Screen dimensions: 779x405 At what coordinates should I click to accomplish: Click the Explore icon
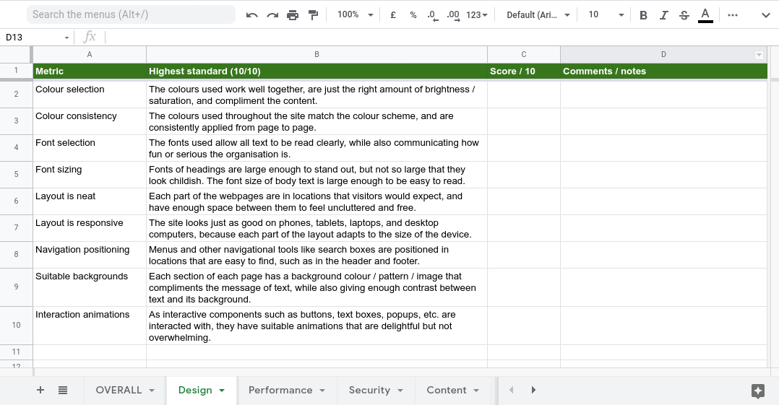[757, 391]
